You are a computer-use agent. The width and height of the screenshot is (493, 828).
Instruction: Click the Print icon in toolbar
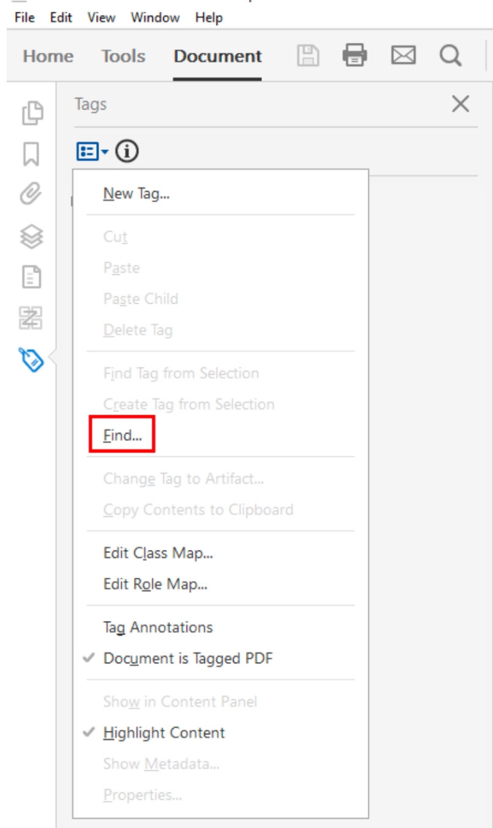pos(353,56)
